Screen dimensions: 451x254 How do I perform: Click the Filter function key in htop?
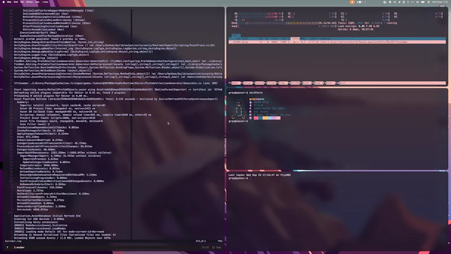[x=272, y=83]
